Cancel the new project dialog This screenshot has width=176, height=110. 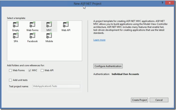coord(159,100)
